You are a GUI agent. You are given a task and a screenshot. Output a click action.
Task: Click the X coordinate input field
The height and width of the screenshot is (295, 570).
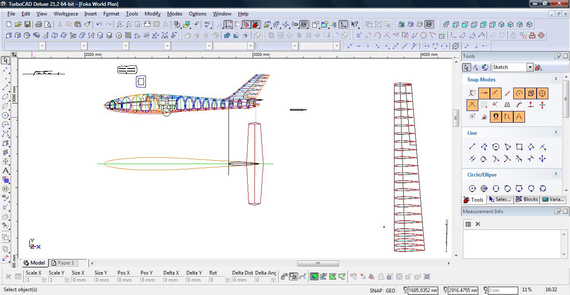tap(423, 290)
